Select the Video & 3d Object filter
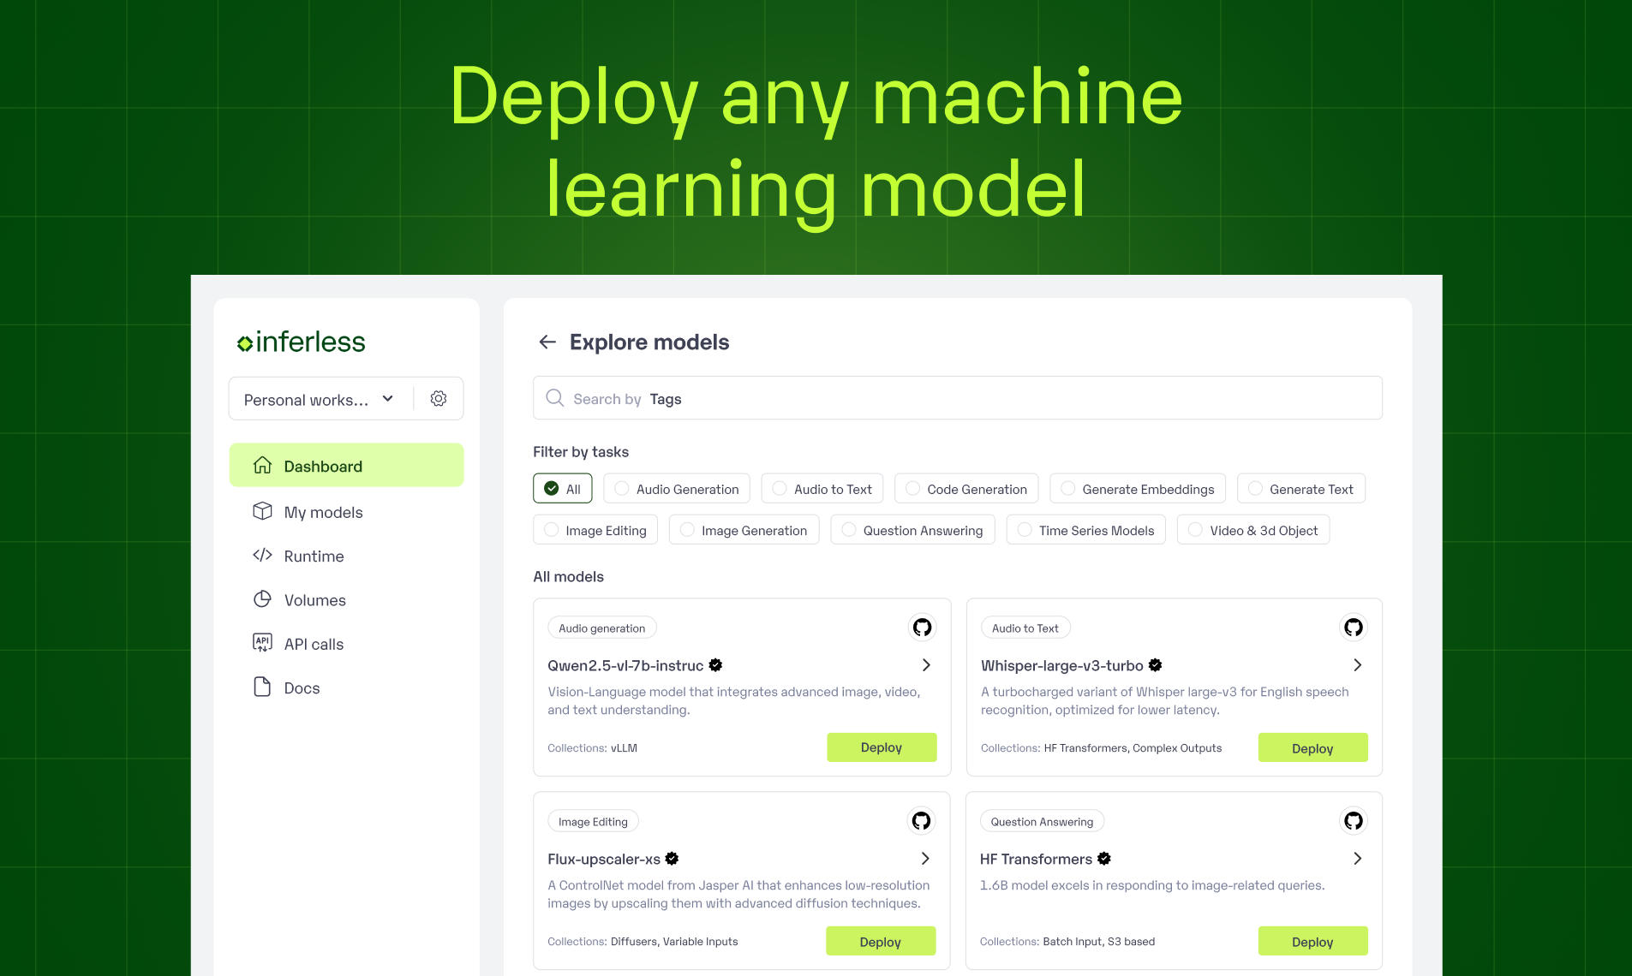Image resolution: width=1632 pixels, height=976 pixels. point(1253,530)
